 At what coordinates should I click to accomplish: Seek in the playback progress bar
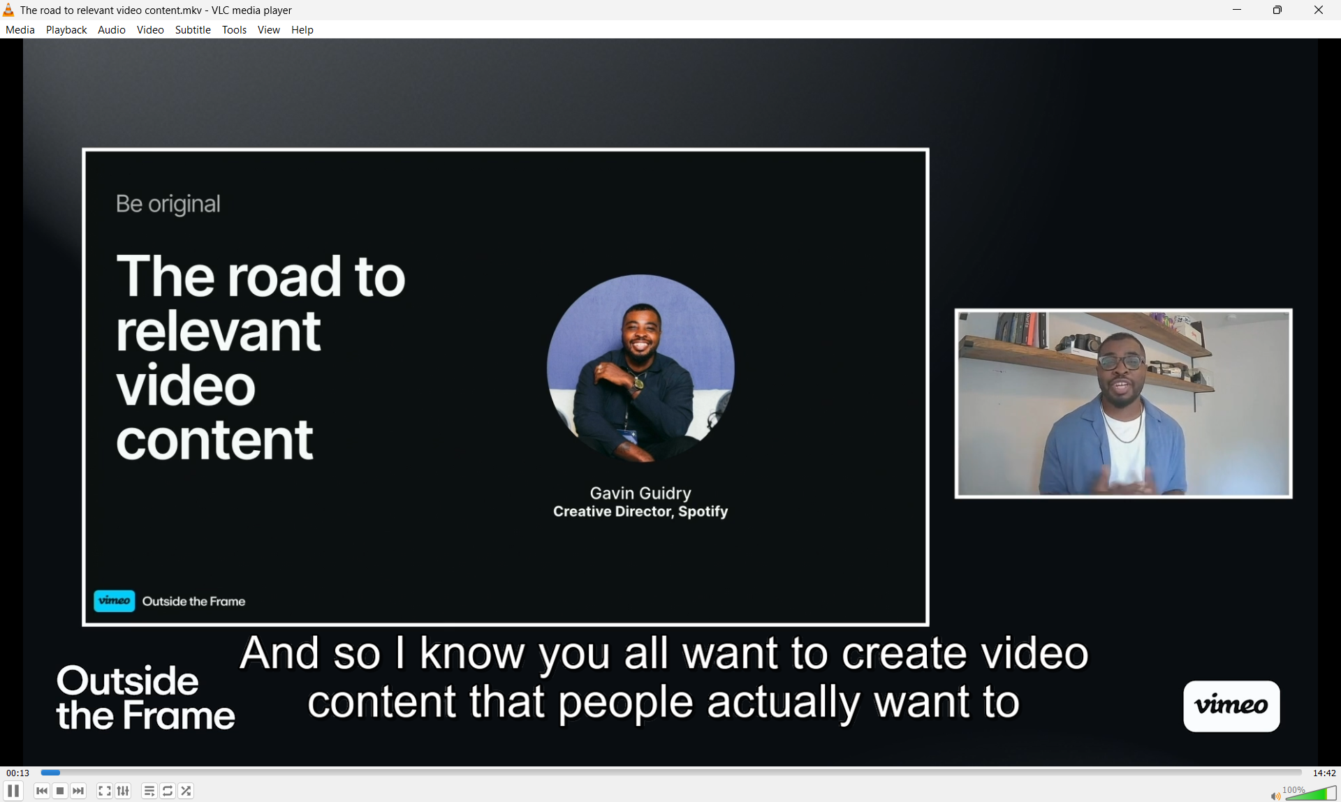click(670, 773)
